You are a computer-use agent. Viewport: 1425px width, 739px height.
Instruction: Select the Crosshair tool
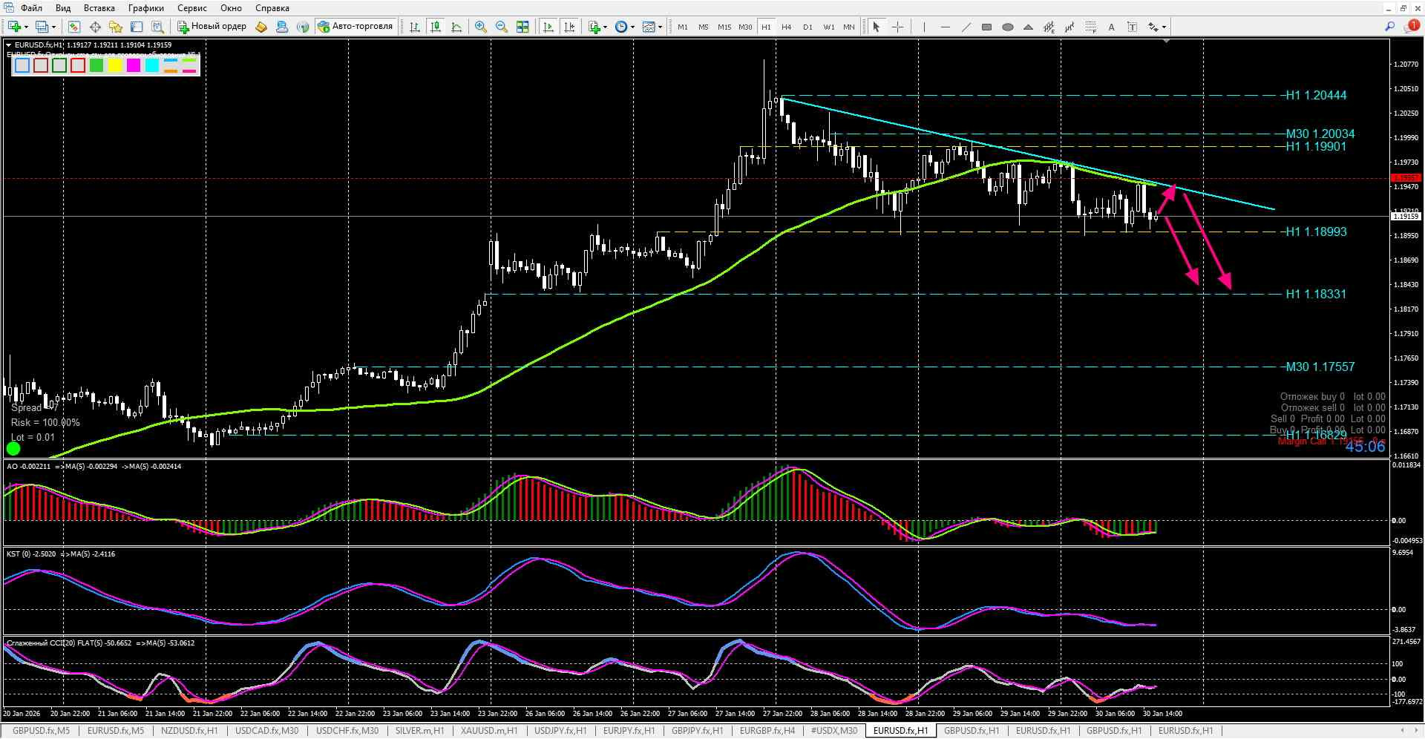pos(897,27)
